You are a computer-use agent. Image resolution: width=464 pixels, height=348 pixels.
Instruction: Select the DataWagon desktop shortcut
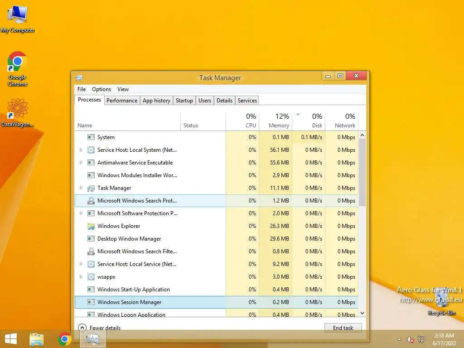click(17, 113)
